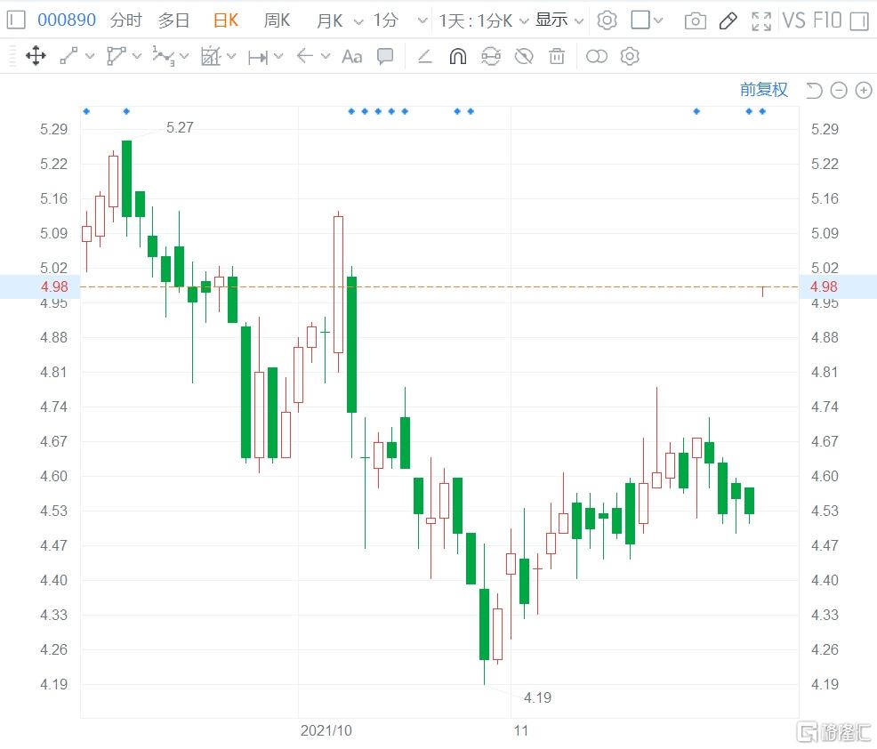Switch to the 多日 multi-day tab
The height and width of the screenshot is (749, 877).
174,20
